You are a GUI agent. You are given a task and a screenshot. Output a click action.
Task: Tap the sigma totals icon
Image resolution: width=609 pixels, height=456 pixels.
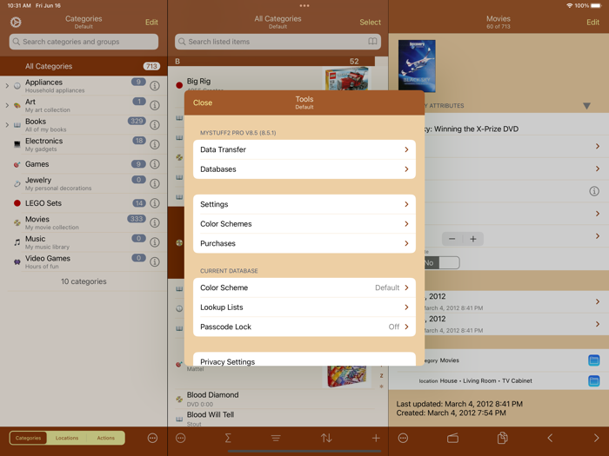[228, 438]
